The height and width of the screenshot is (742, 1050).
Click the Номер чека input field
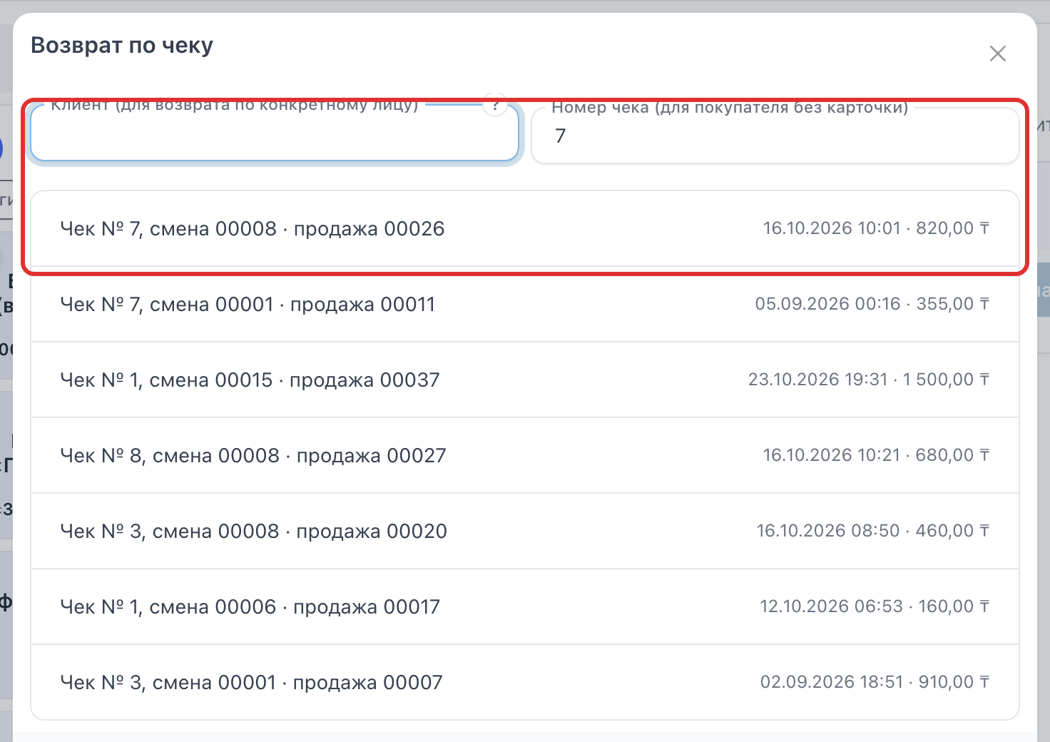(x=775, y=136)
